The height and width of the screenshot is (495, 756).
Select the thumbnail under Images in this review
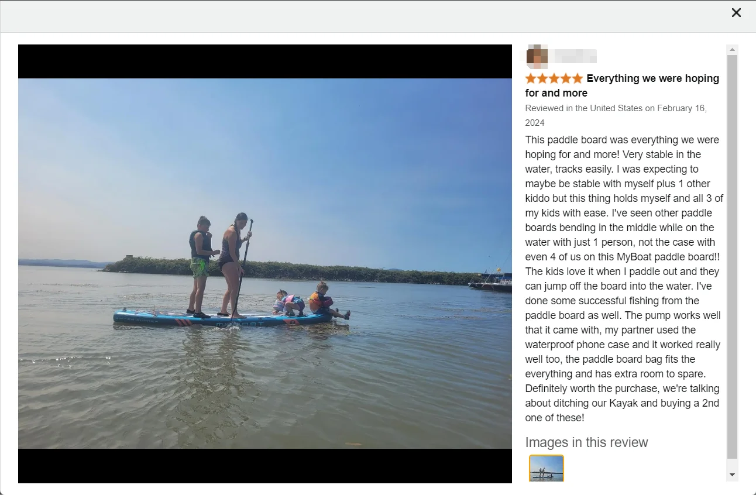click(546, 468)
